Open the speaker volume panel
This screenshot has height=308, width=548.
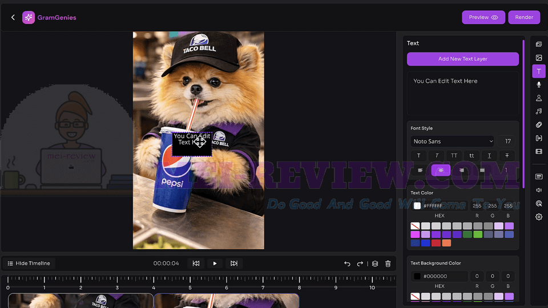[x=538, y=190]
